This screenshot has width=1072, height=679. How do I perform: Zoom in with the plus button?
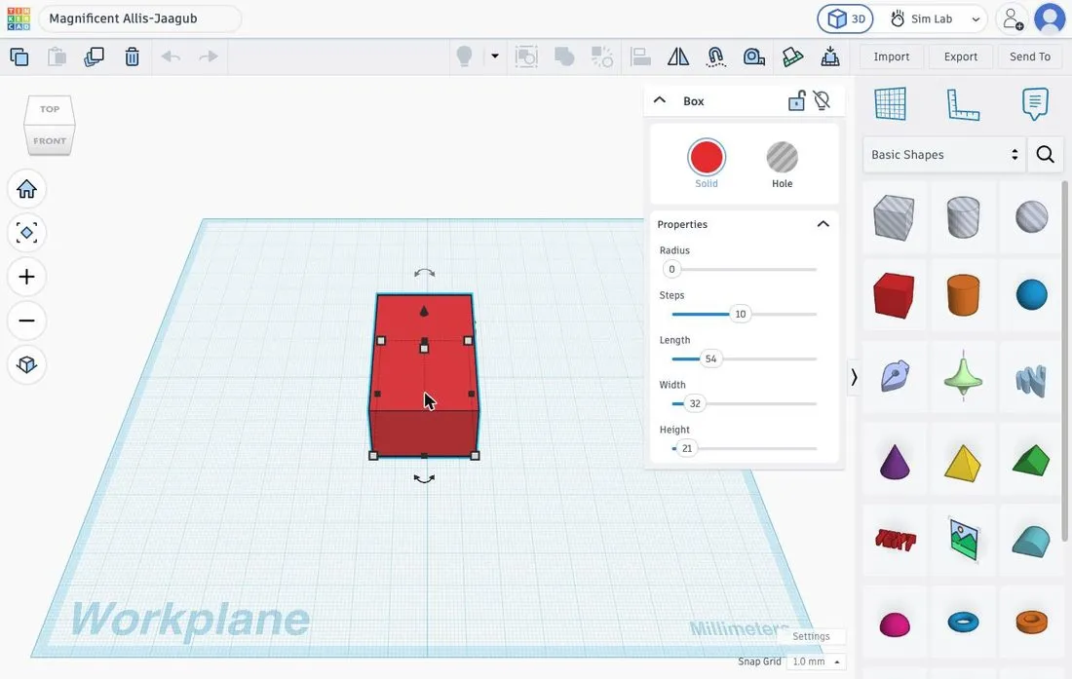point(26,277)
